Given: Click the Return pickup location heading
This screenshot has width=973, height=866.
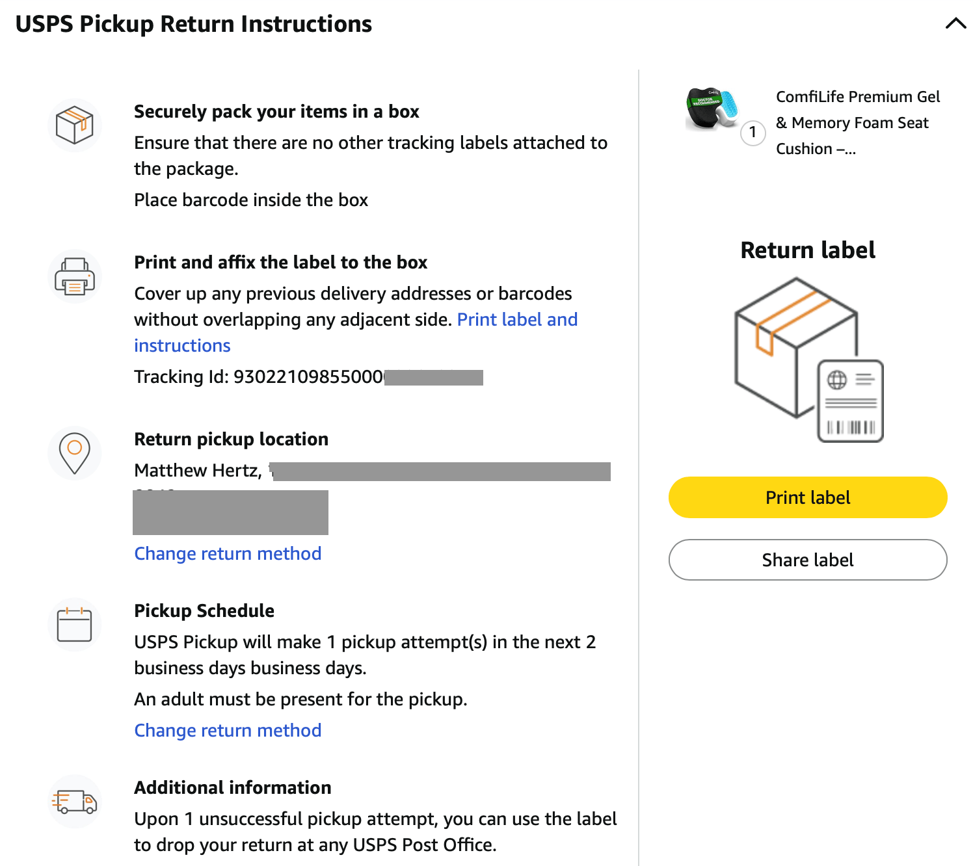Looking at the screenshot, I should (231, 440).
